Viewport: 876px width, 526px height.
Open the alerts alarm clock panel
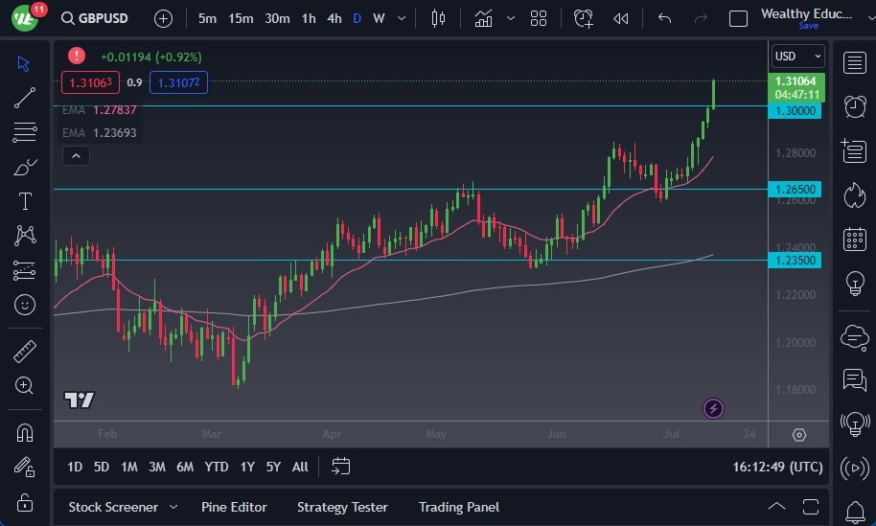854,106
